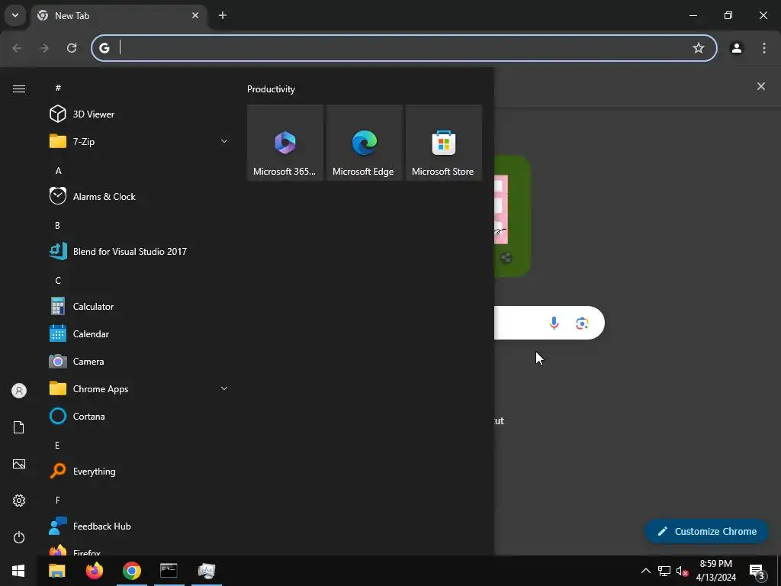Image resolution: width=781 pixels, height=586 pixels.
Task: Click the letter E section header
Action: coord(57,445)
